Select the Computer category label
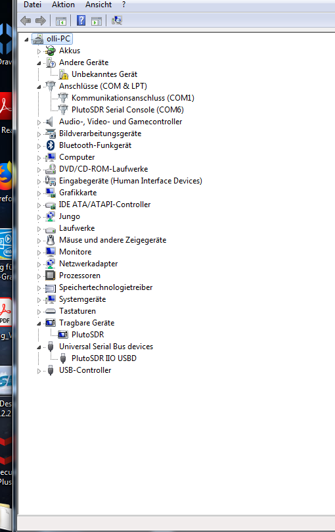 [77, 157]
